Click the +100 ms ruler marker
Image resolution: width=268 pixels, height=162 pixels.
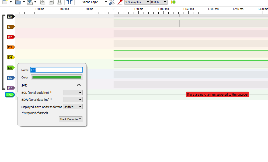[x=163, y=9]
